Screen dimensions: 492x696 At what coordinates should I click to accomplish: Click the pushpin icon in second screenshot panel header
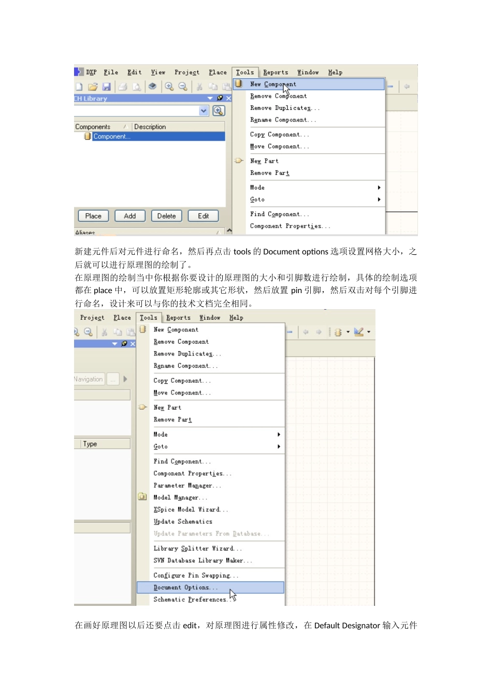pos(124,343)
